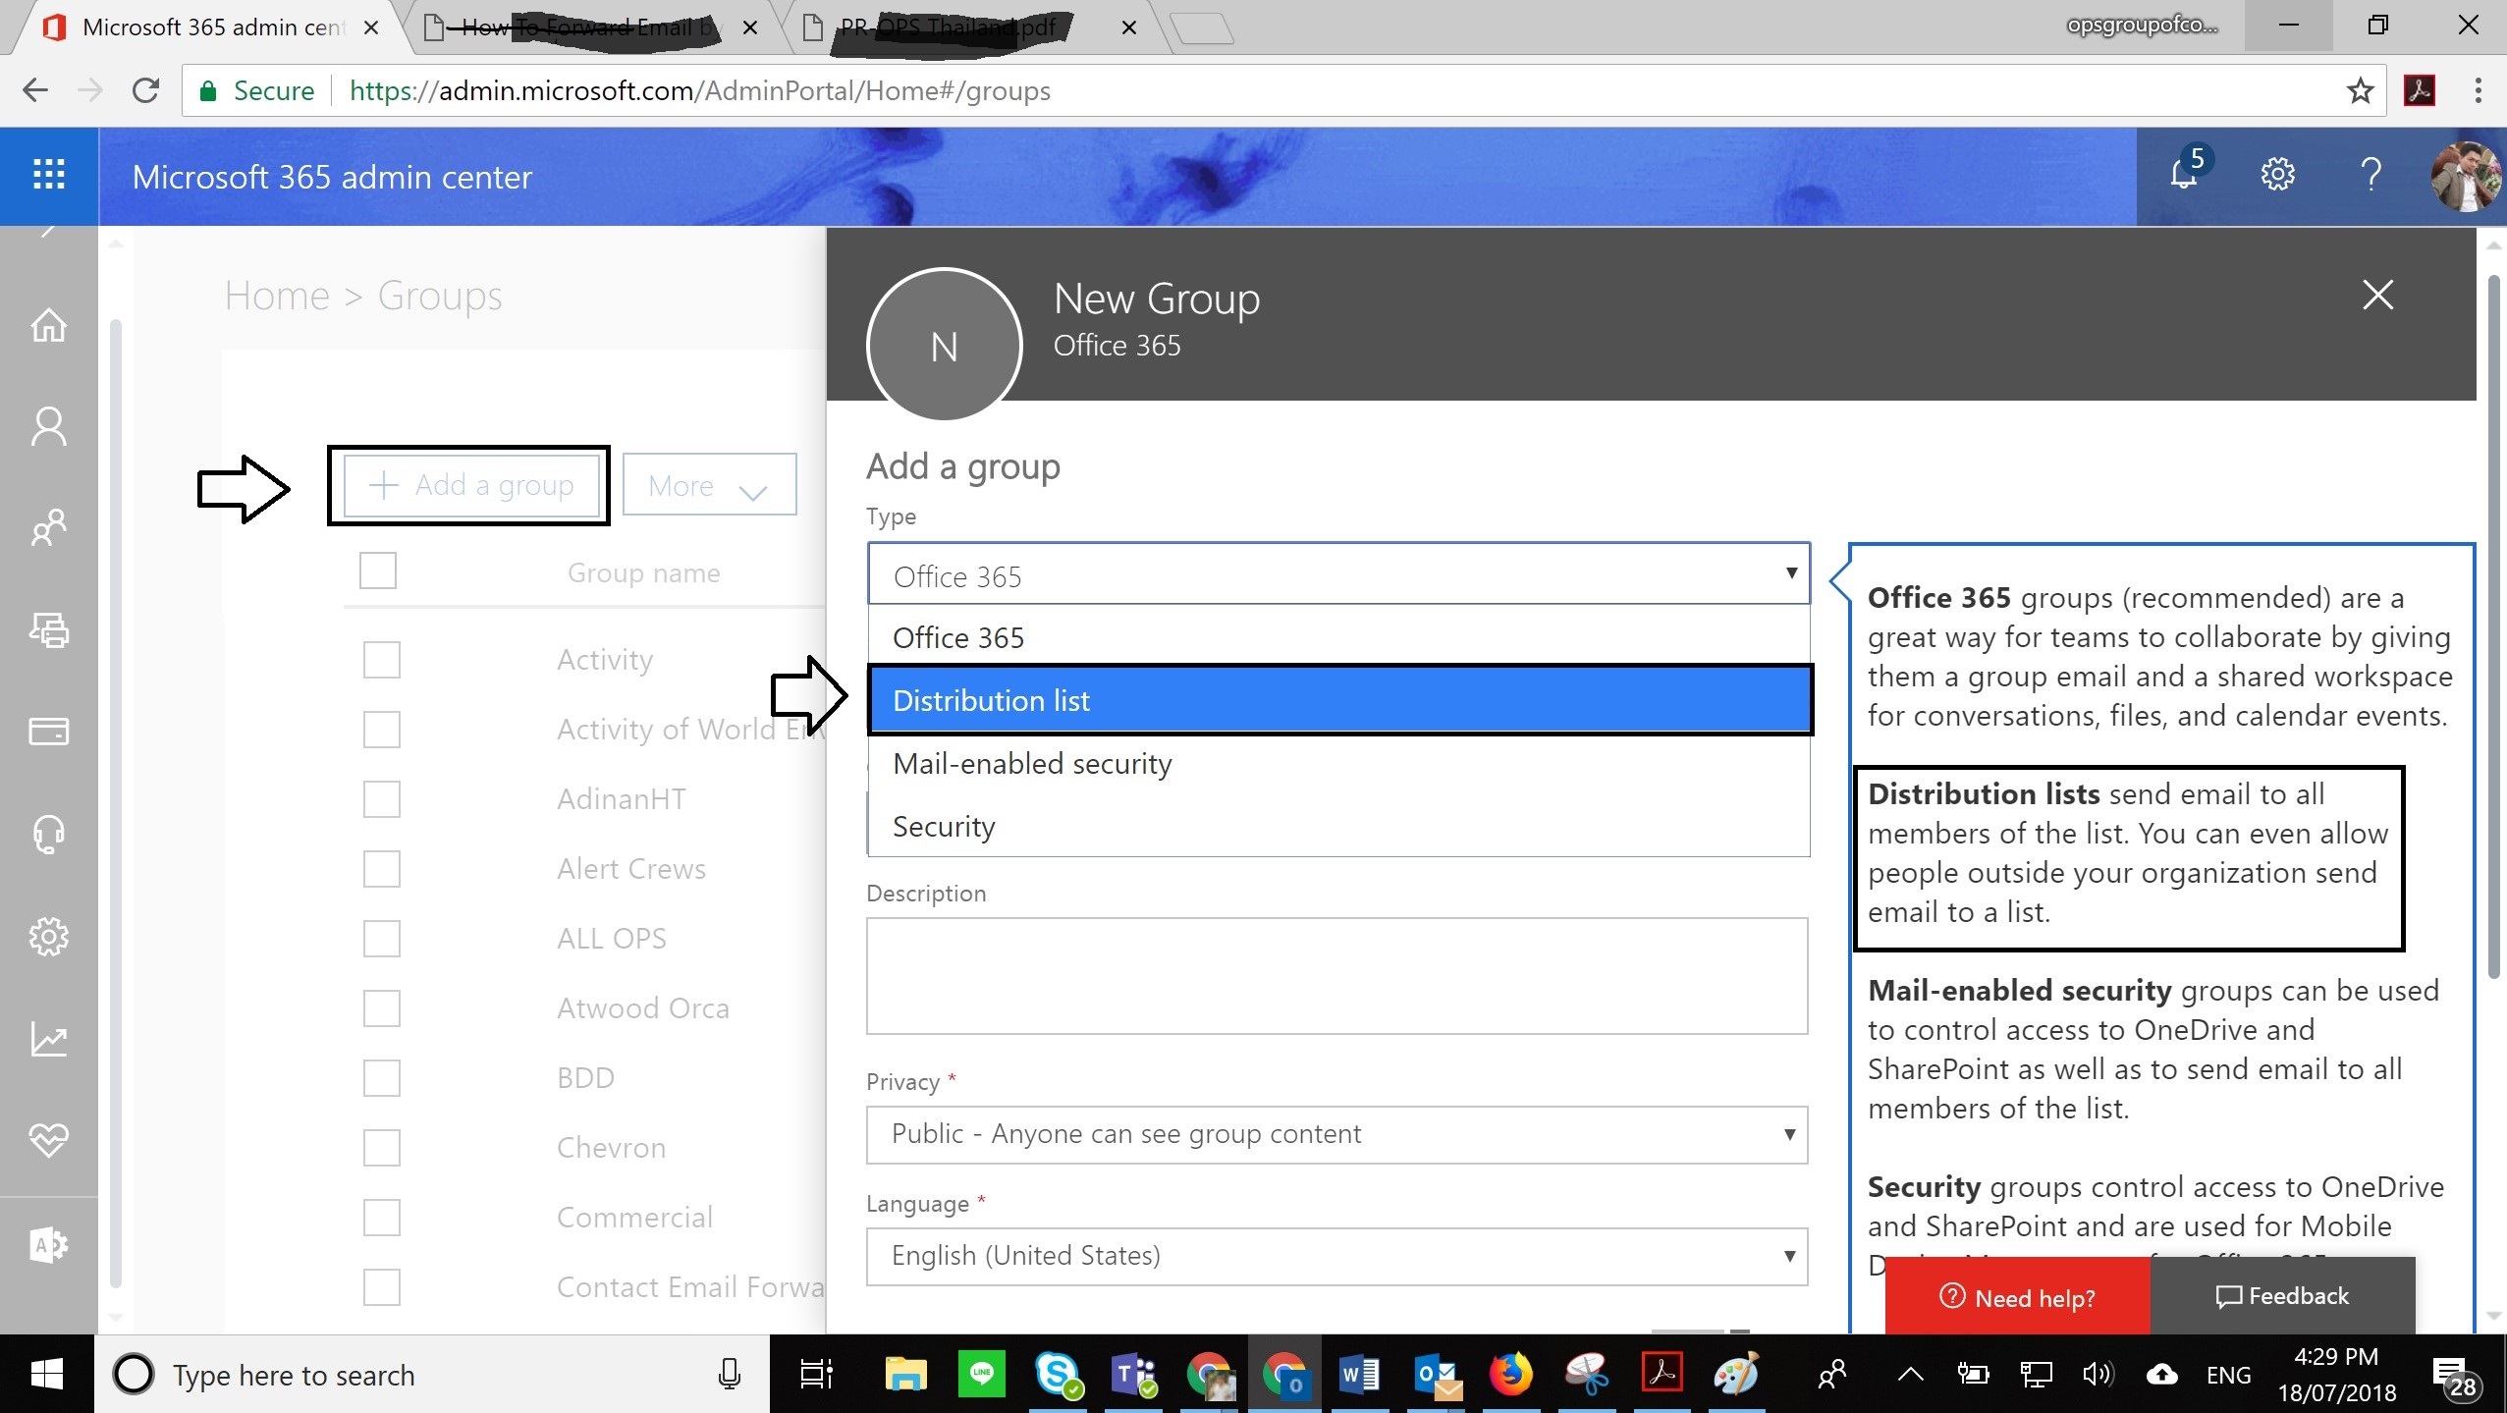Open the Chrome menu three dots
This screenshot has width=2507, height=1413.
pos(2479,90)
